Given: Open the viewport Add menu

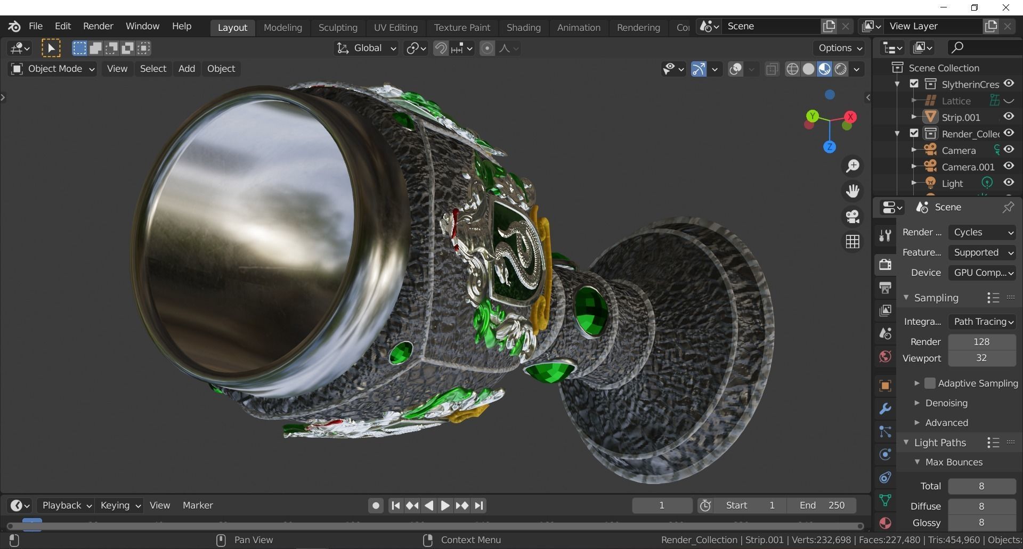Looking at the screenshot, I should (x=186, y=69).
